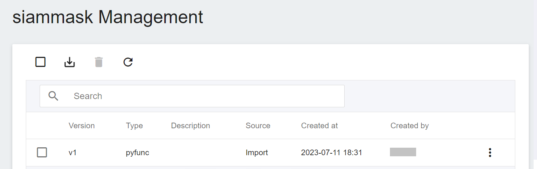Sort by Created at column
This screenshot has height=169, width=537.
pyautogui.click(x=320, y=126)
